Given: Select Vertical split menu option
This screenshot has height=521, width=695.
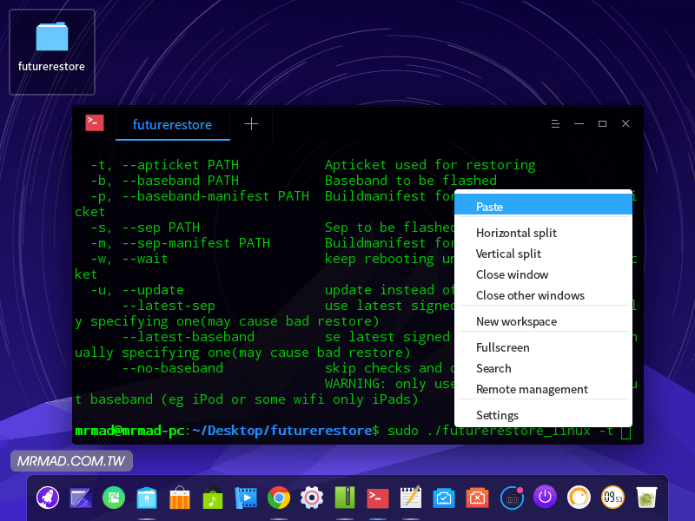Looking at the screenshot, I should point(508,254).
